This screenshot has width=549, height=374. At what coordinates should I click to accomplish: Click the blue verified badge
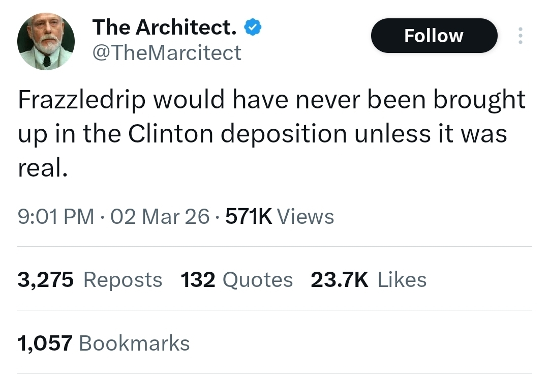pyautogui.click(x=253, y=27)
